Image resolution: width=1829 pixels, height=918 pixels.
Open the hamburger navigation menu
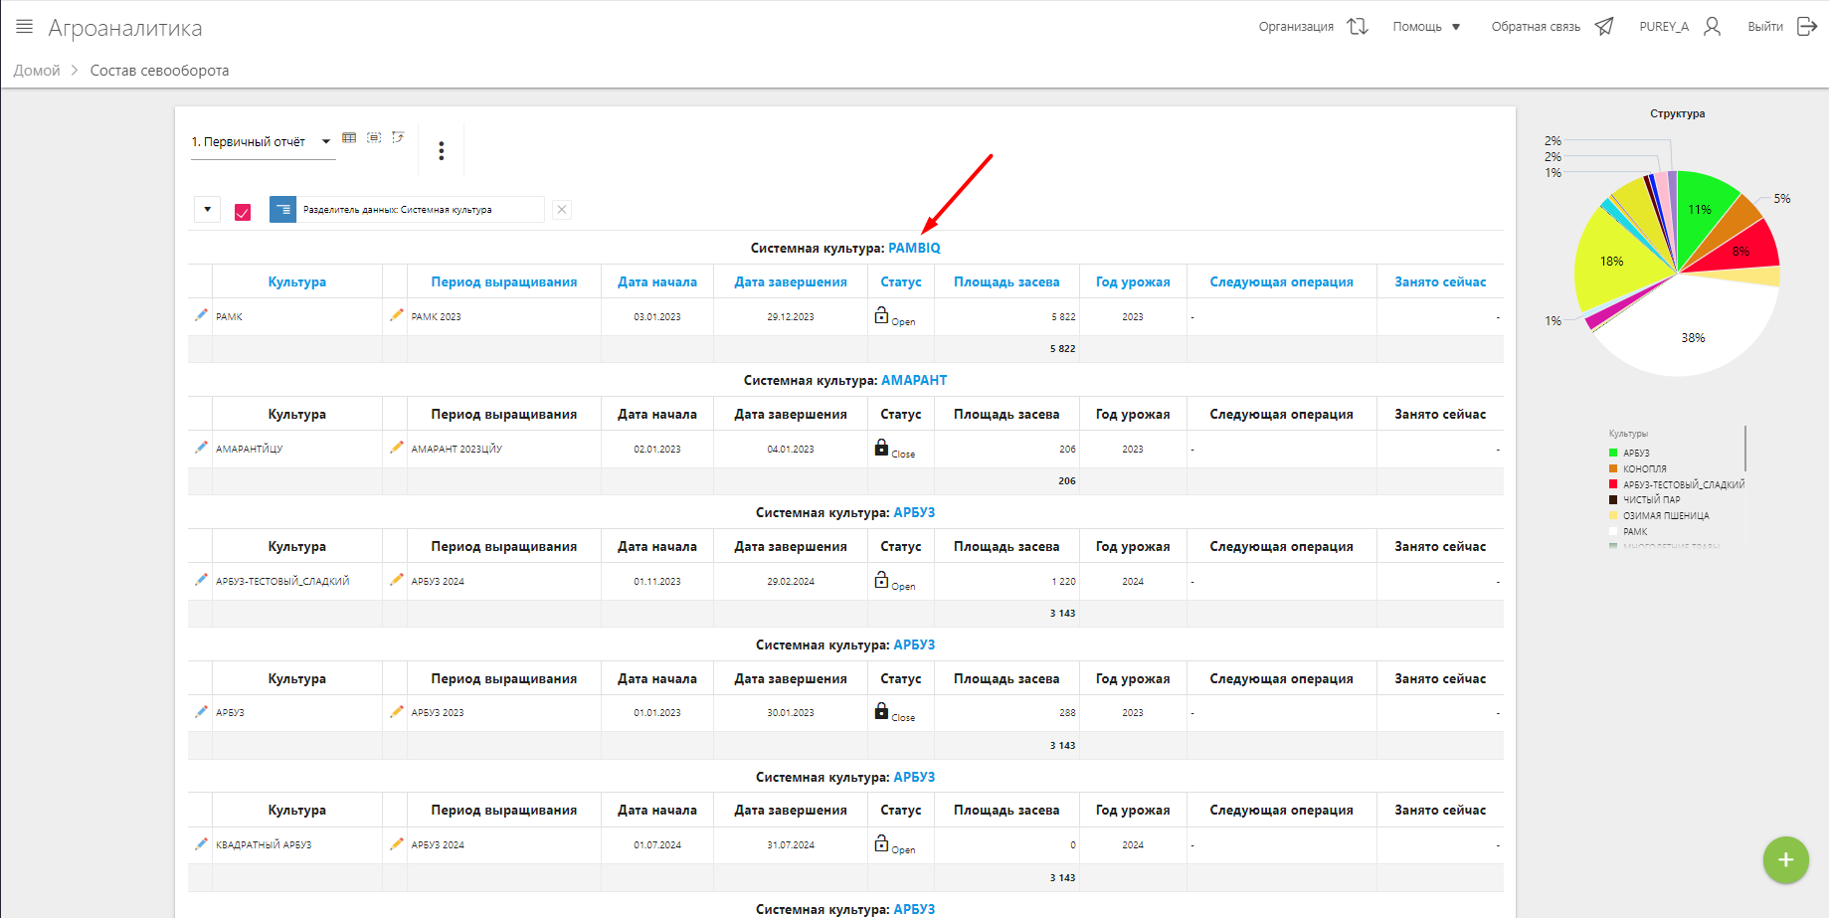point(25,27)
